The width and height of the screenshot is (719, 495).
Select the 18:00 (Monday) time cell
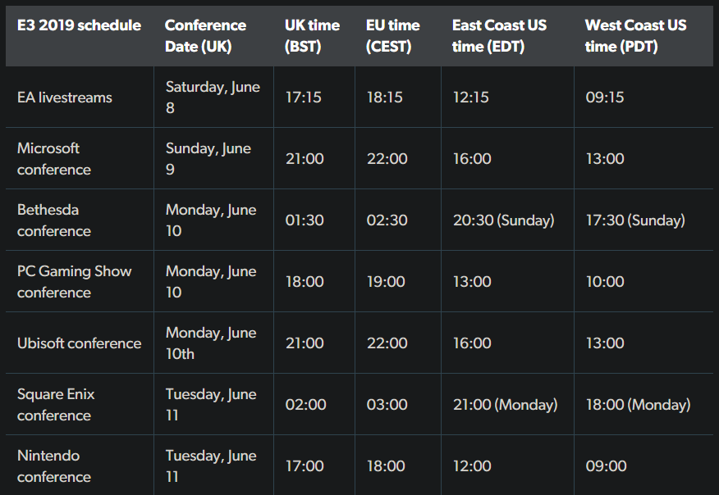[638, 405]
